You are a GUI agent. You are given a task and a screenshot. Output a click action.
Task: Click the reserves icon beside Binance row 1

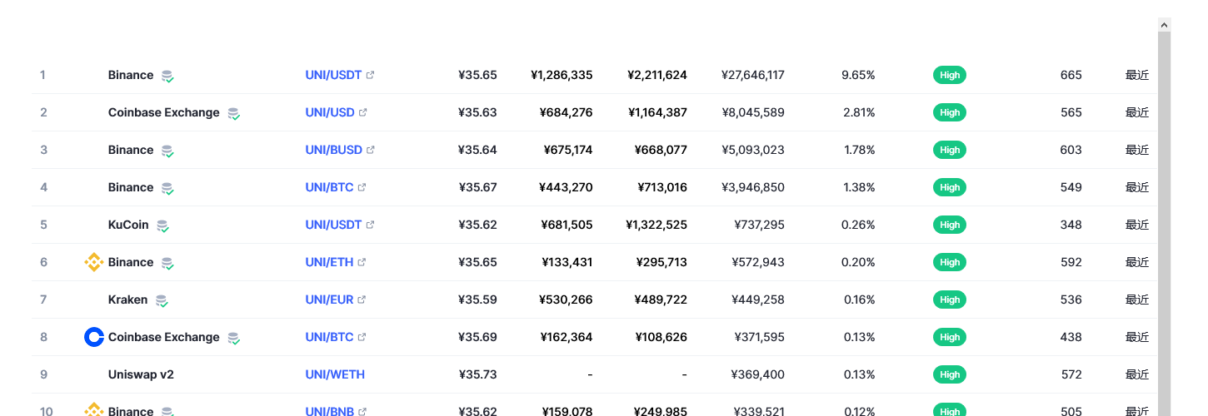pyautogui.click(x=167, y=76)
